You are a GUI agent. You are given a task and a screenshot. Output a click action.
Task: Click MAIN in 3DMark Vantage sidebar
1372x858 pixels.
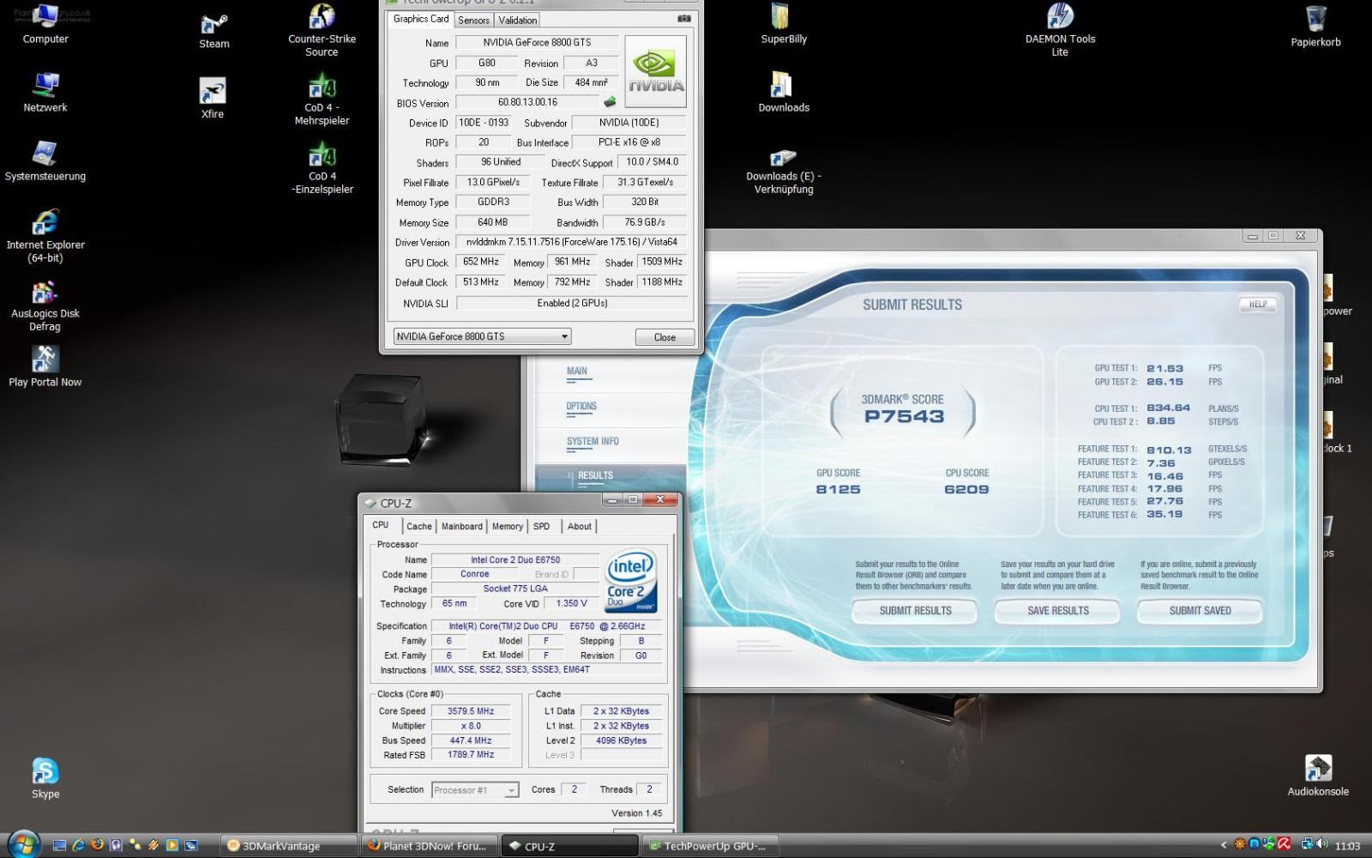576,372
